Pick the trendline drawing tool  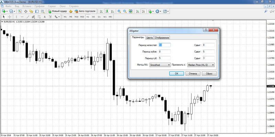coord(28,17)
